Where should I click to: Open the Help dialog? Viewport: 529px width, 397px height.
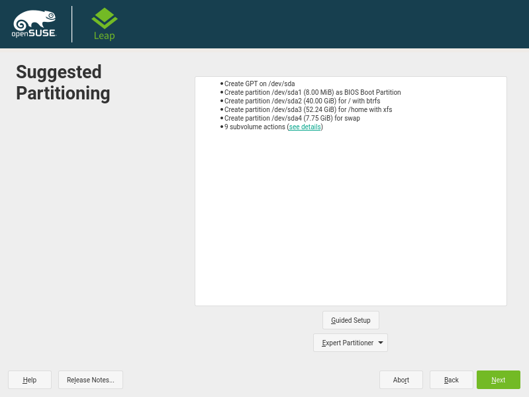[x=30, y=380]
